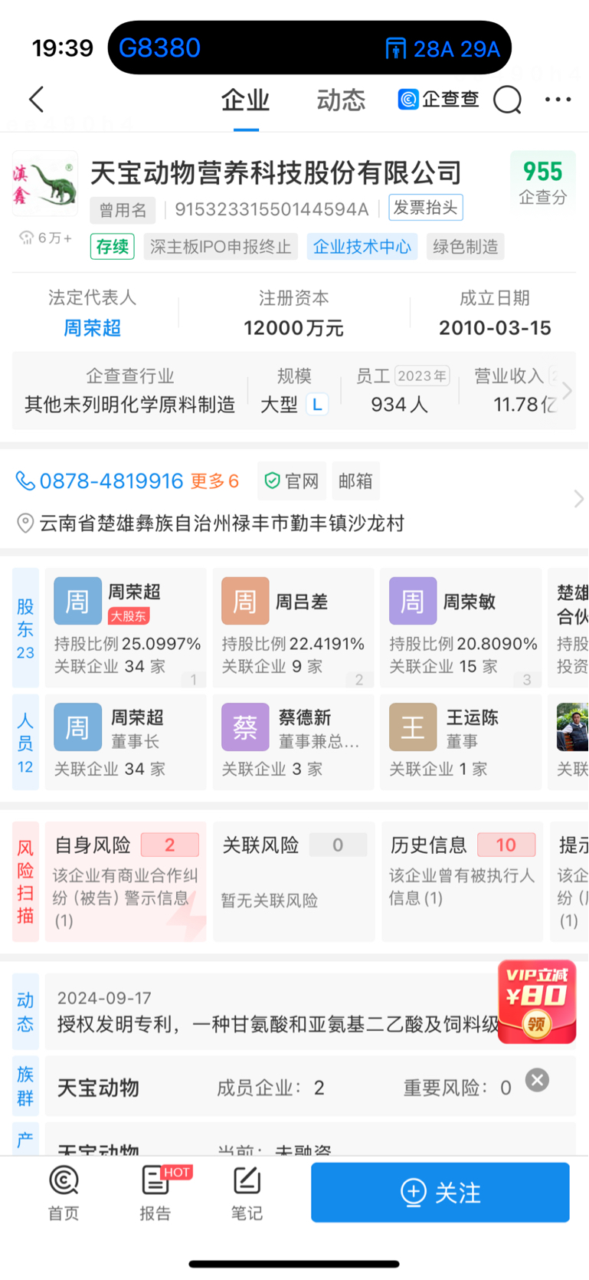
Task: Open the 人员 12 section label
Action: (25, 742)
